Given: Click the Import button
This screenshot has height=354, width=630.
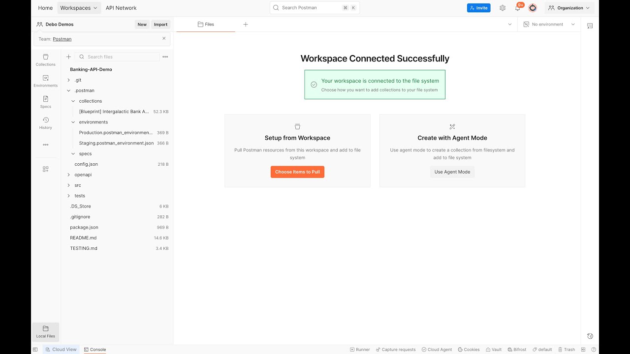Looking at the screenshot, I should 160,24.
